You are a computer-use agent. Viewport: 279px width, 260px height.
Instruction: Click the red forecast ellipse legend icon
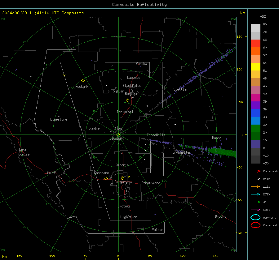[x=255, y=225]
